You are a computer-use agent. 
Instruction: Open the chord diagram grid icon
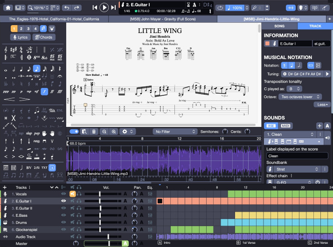(6, 168)
